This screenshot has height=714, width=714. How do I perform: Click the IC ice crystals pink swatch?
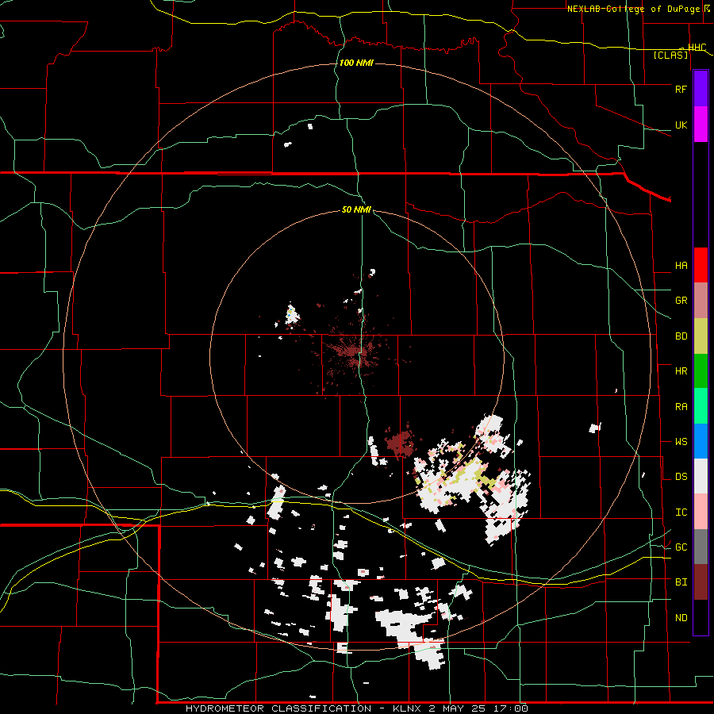pos(701,512)
